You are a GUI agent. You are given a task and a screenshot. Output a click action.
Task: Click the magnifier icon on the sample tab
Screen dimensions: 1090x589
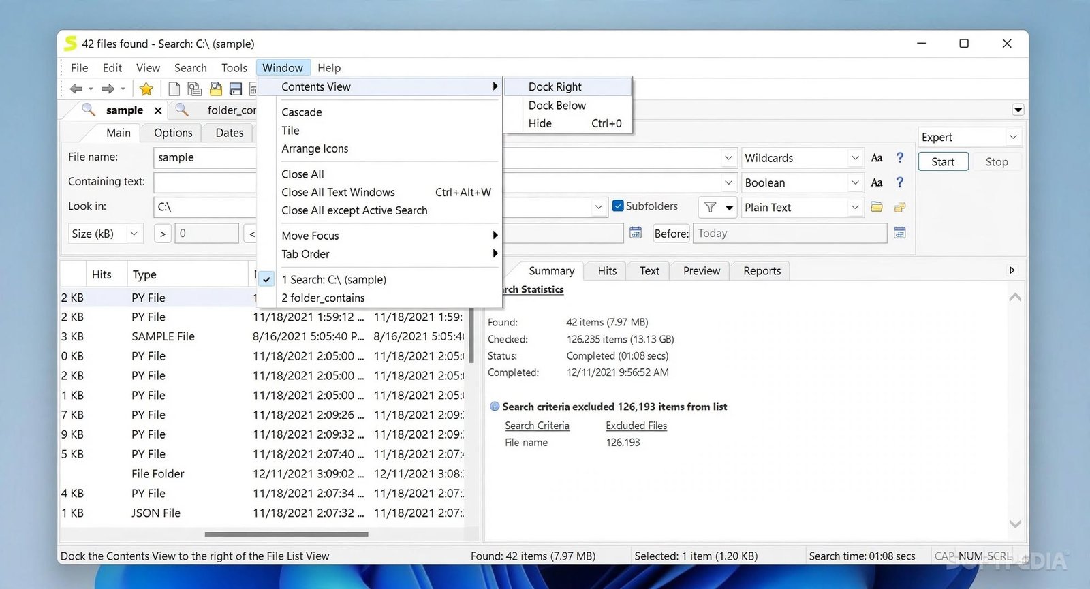pos(89,109)
